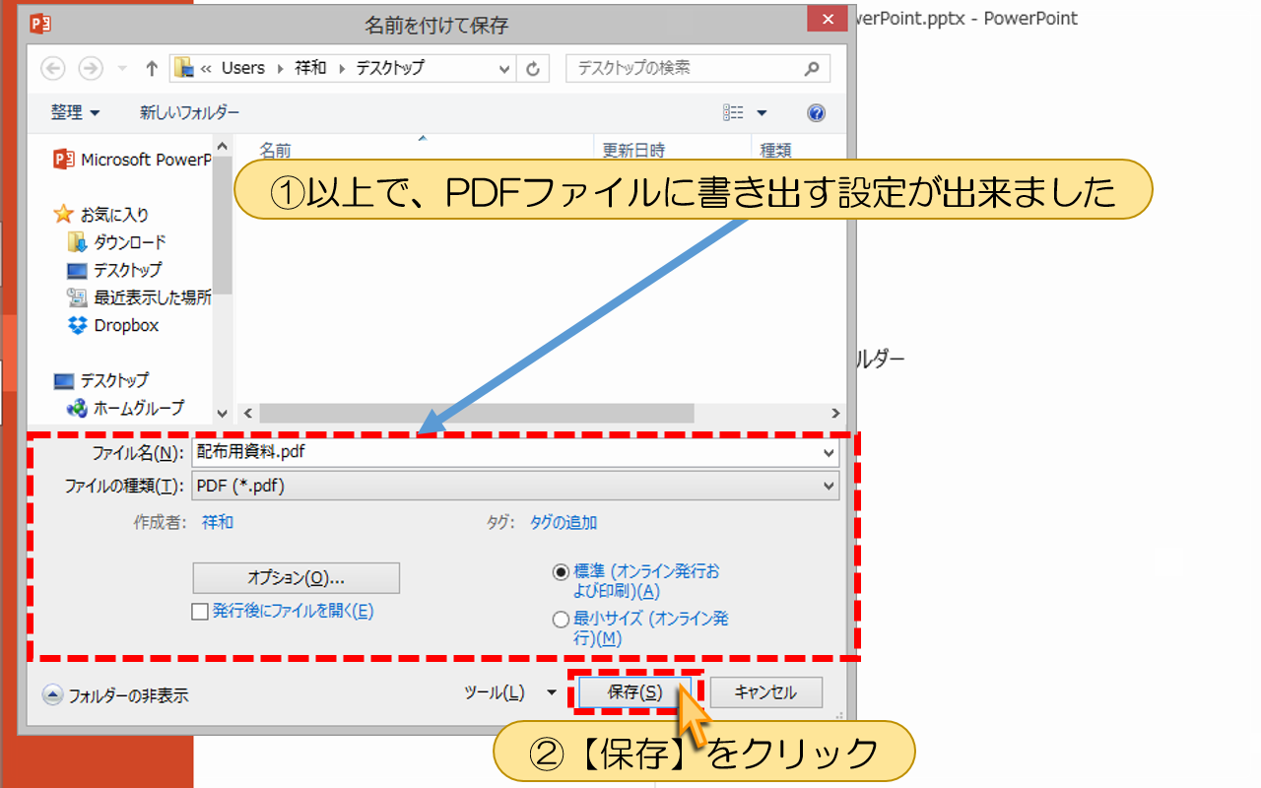This screenshot has width=1261, height=788.
Task: Click the 祥和 breadcrumb segment
Action: [x=311, y=68]
